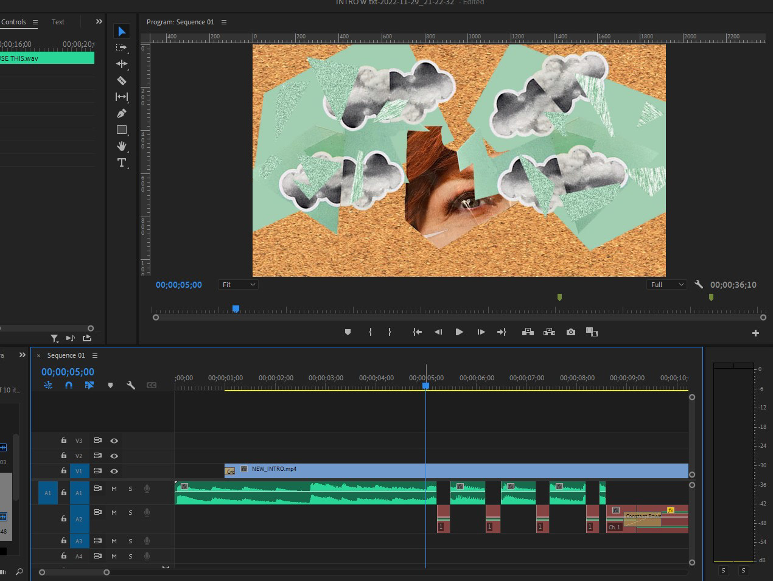Switch to the Text tab

(58, 22)
